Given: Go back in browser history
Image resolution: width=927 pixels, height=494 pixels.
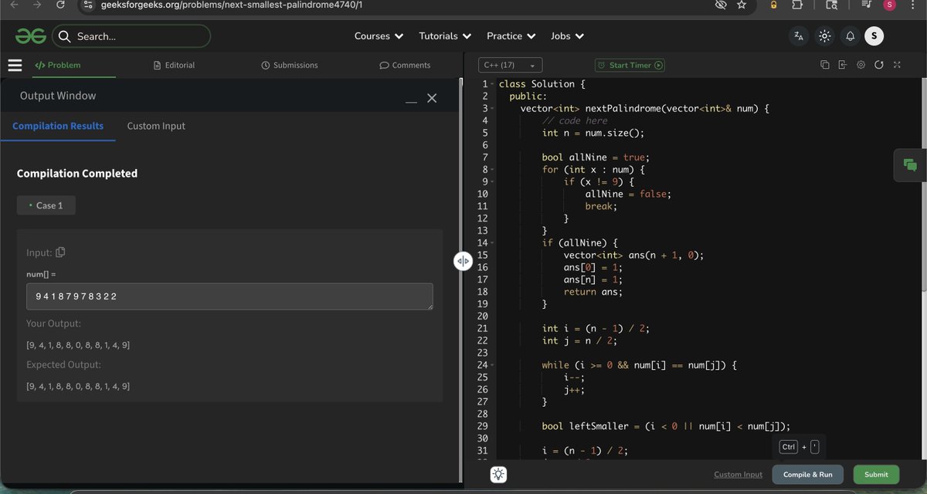Looking at the screenshot, I should [12, 5].
